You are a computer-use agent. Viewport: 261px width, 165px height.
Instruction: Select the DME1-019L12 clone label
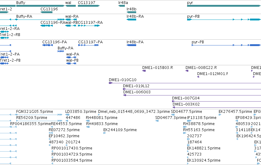pyautogui.click(x=136, y=86)
